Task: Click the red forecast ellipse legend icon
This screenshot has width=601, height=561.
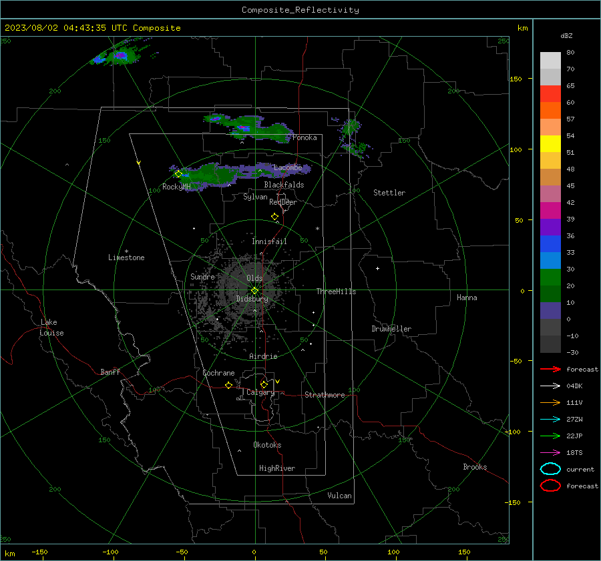Action: tap(550, 486)
